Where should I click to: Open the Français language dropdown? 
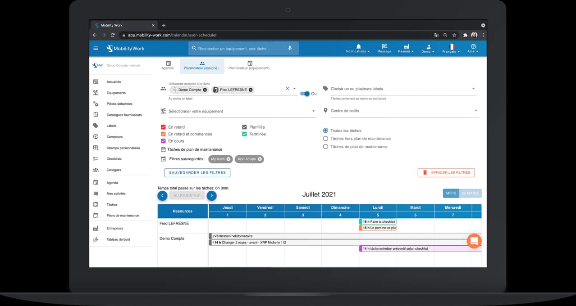(x=451, y=48)
